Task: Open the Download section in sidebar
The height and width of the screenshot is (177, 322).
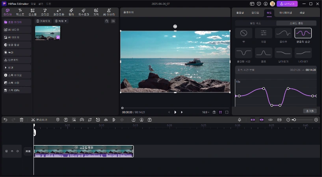Action: [x=17, y=60]
